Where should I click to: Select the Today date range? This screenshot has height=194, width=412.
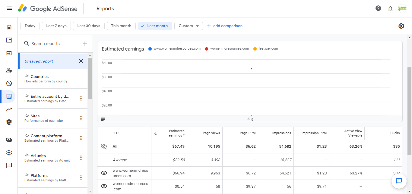tap(30, 26)
